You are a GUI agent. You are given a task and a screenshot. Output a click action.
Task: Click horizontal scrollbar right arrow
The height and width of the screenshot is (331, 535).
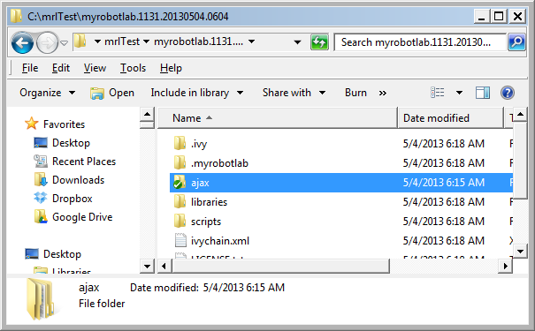pyautogui.click(x=505, y=266)
